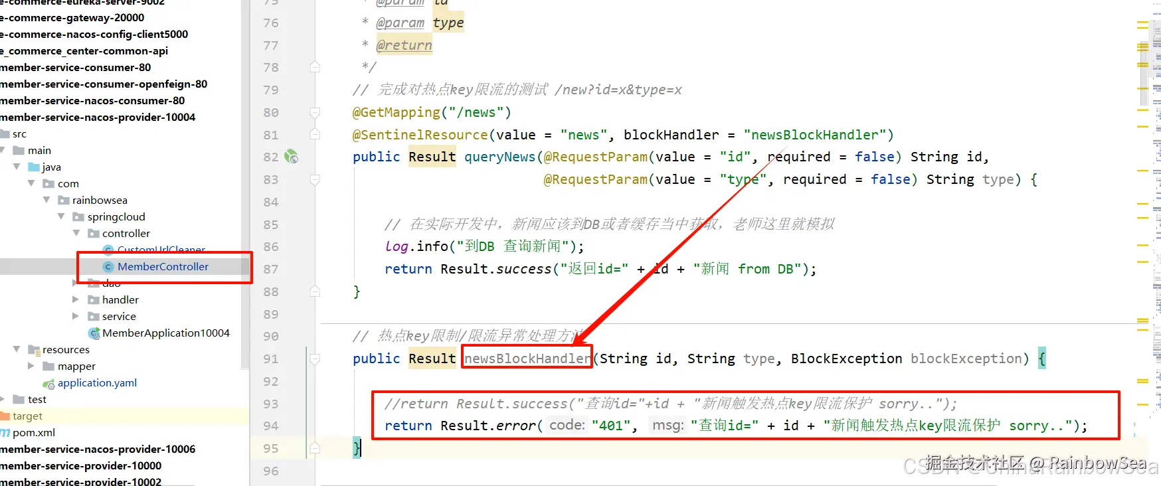
Task: Select module member-service-provider-10000
Action: pyautogui.click(x=81, y=465)
